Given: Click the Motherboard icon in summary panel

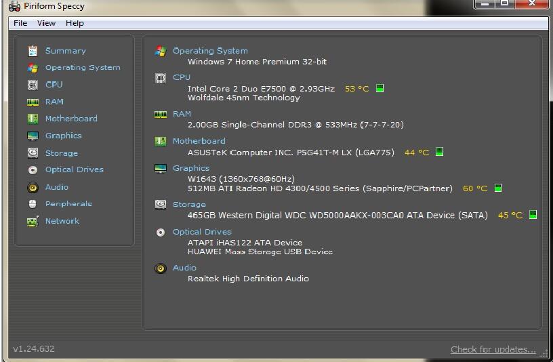Looking at the screenshot, I should coord(161,142).
